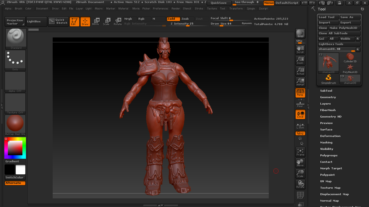Click the Zoom document icon
Screen dimensions: 369x207
click(x=300, y=60)
